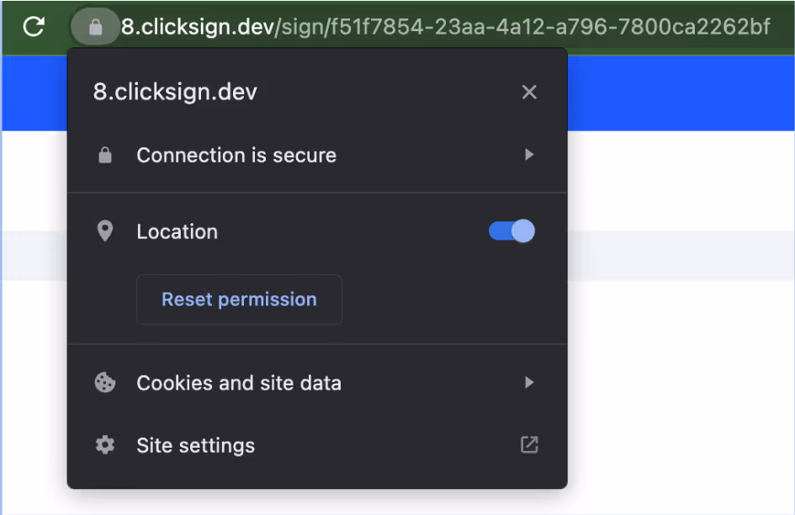Click the gear icon for Site settings

pos(105,445)
